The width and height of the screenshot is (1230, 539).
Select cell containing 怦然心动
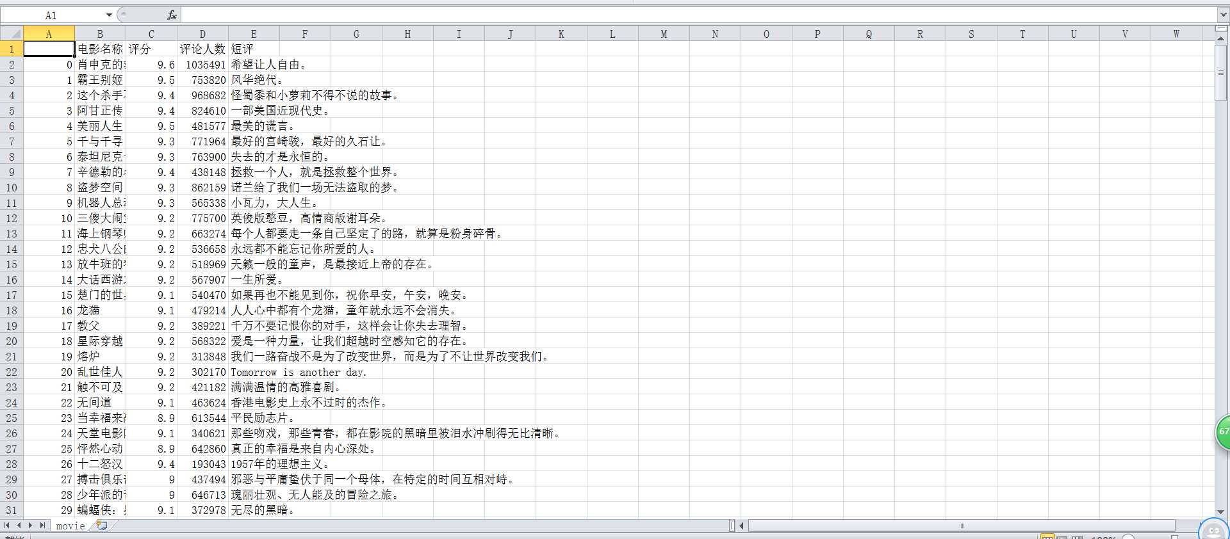[x=101, y=449]
